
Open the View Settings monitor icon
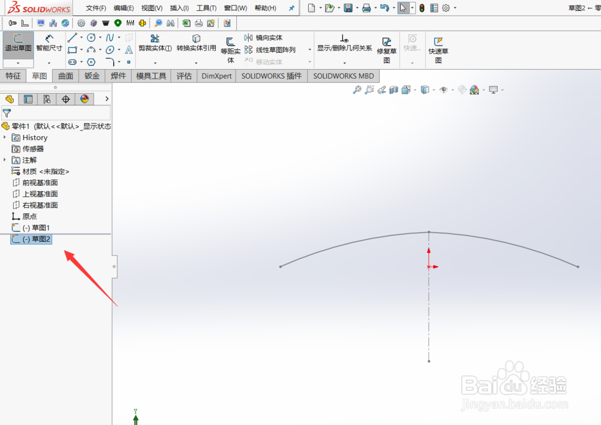(x=493, y=90)
